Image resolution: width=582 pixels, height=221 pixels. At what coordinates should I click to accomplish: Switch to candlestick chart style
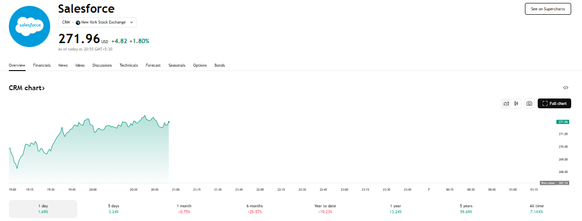click(516, 103)
